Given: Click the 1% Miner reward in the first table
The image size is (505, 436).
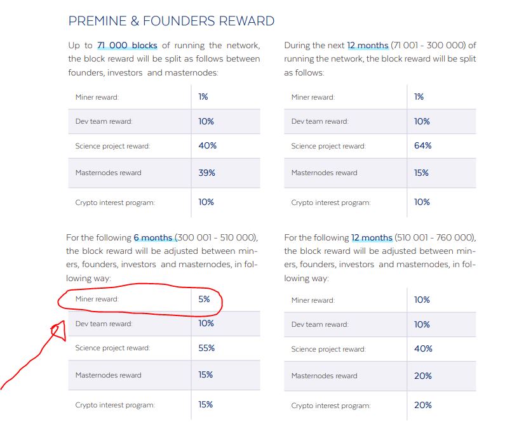Looking at the screenshot, I should coord(203,96).
